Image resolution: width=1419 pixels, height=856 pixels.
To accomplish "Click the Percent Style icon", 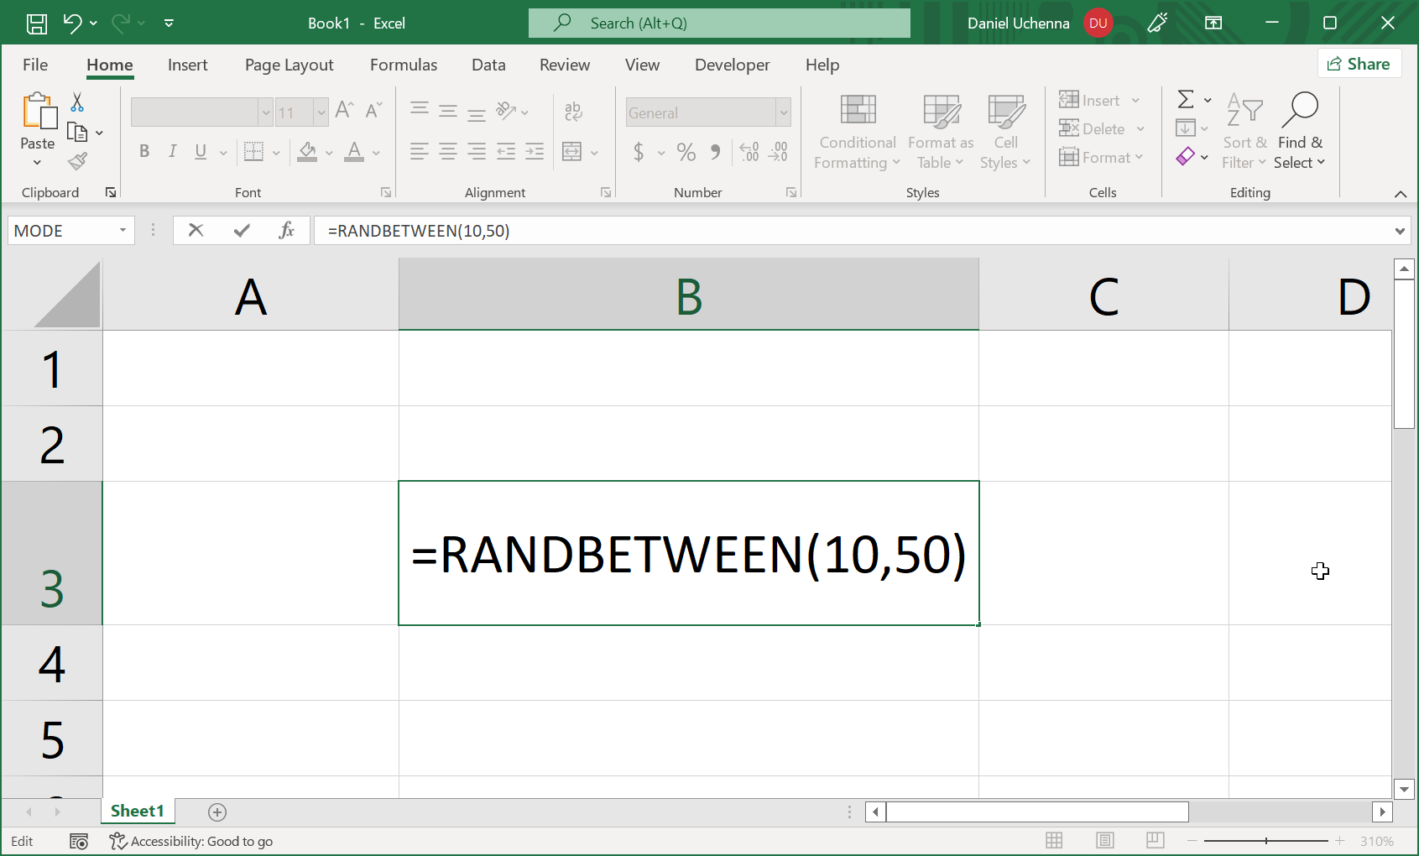I will click(686, 152).
